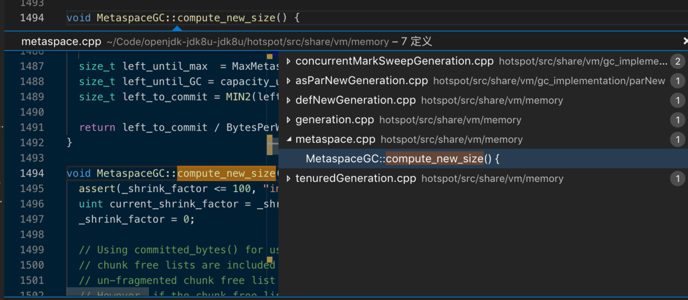Expand the asParNewGeneration.cpp disclosure triangle

click(289, 81)
